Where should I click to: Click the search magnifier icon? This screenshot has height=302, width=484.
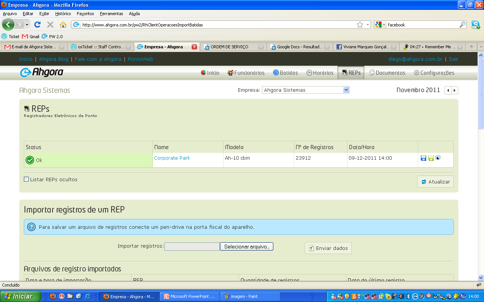462,25
